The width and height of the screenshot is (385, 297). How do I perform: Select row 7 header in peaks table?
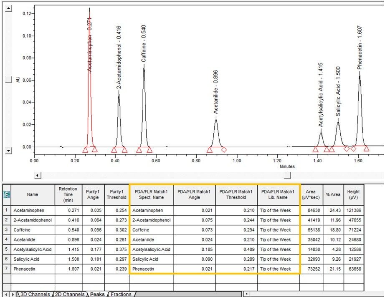tap(7, 269)
